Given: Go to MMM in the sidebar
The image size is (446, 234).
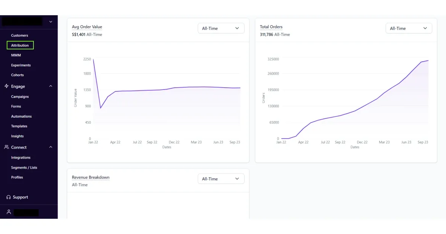Looking at the screenshot, I should coord(16,55).
